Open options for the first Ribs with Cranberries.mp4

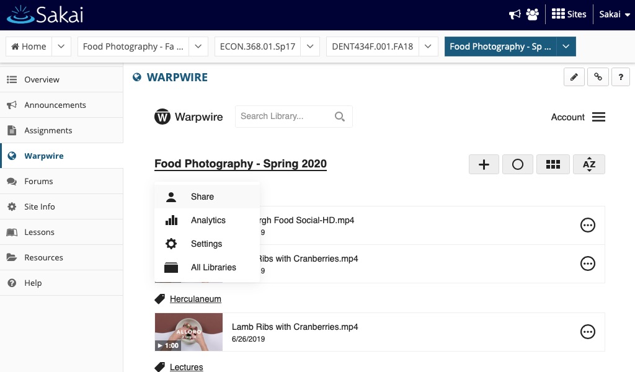pyautogui.click(x=588, y=263)
